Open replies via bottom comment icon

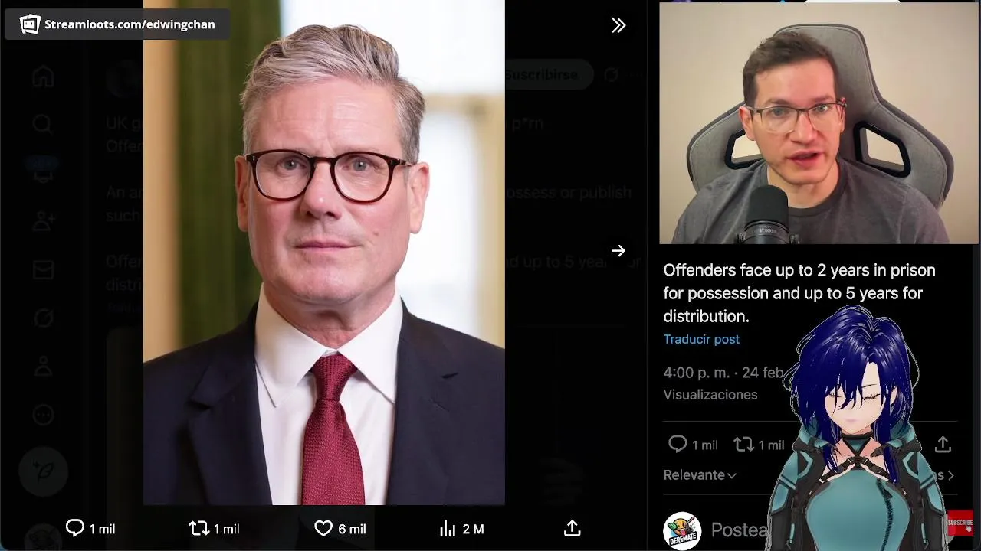tap(75, 528)
